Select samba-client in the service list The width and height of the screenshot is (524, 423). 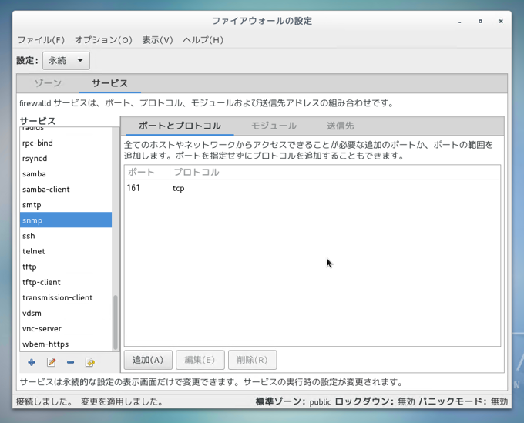pos(65,190)
